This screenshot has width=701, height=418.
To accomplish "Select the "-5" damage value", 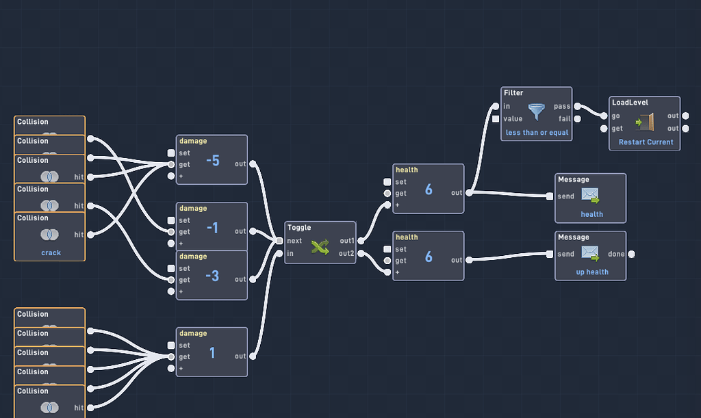I will click(213, 160).
